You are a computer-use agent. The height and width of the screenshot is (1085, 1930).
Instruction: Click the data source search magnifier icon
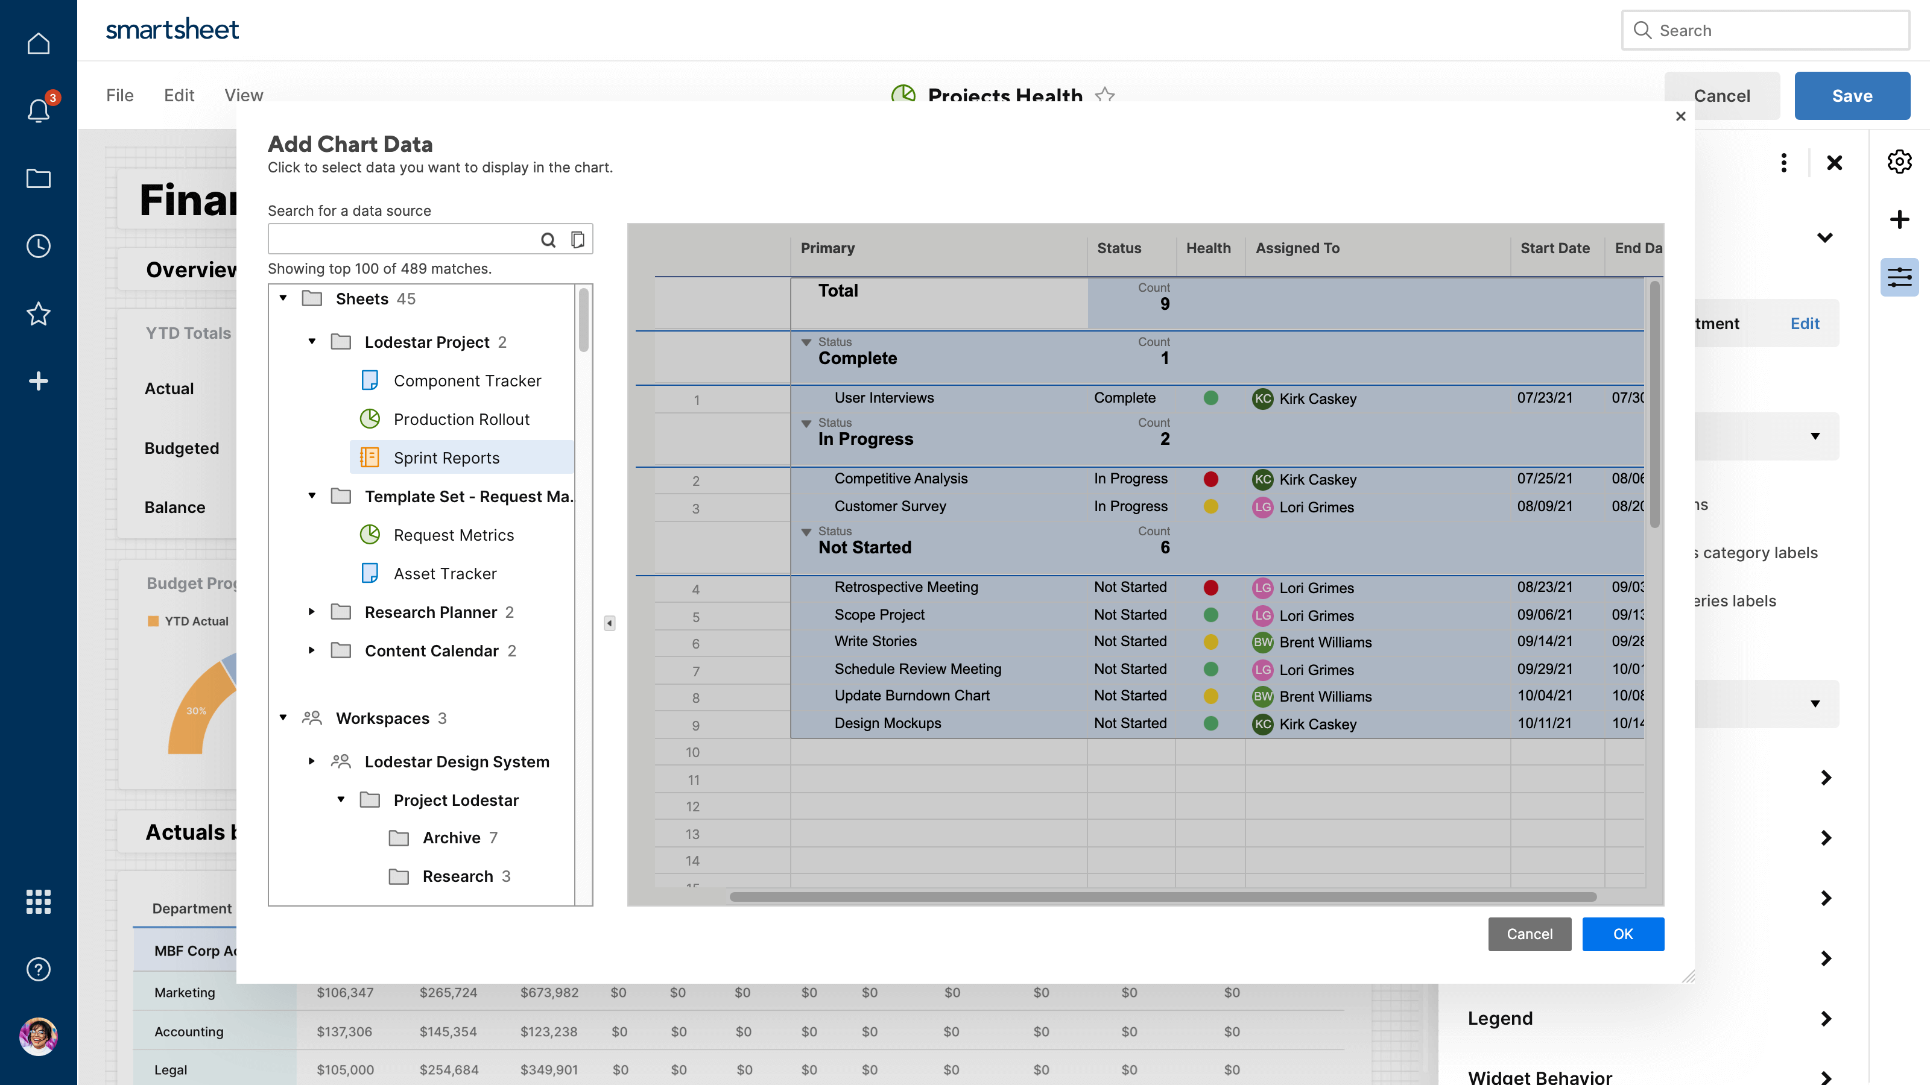click(x=548, y=240)
